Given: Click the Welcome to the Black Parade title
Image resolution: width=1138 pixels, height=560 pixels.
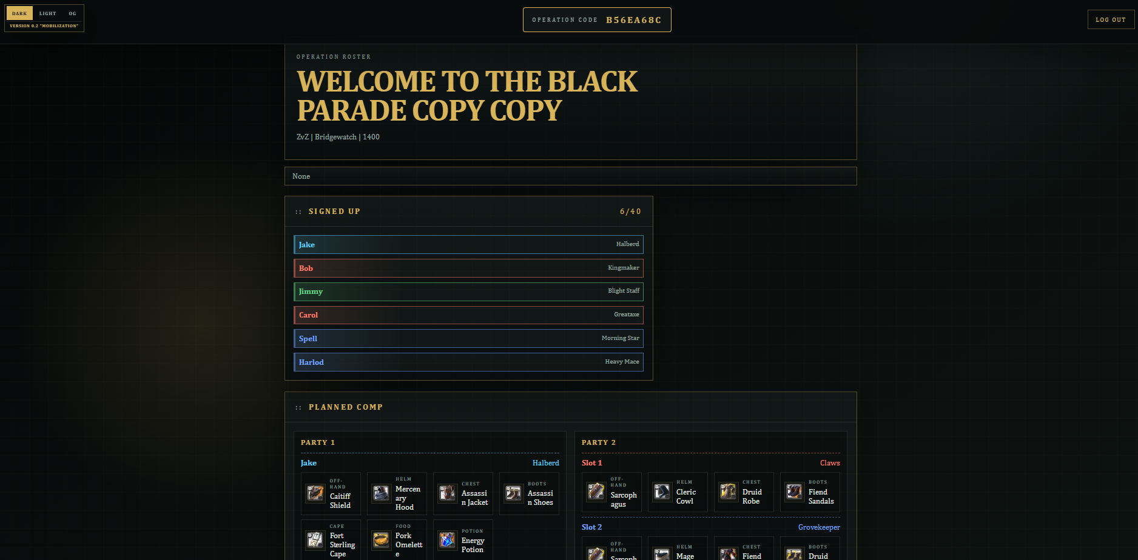Looking at the screenshot, I should (467, 96).
